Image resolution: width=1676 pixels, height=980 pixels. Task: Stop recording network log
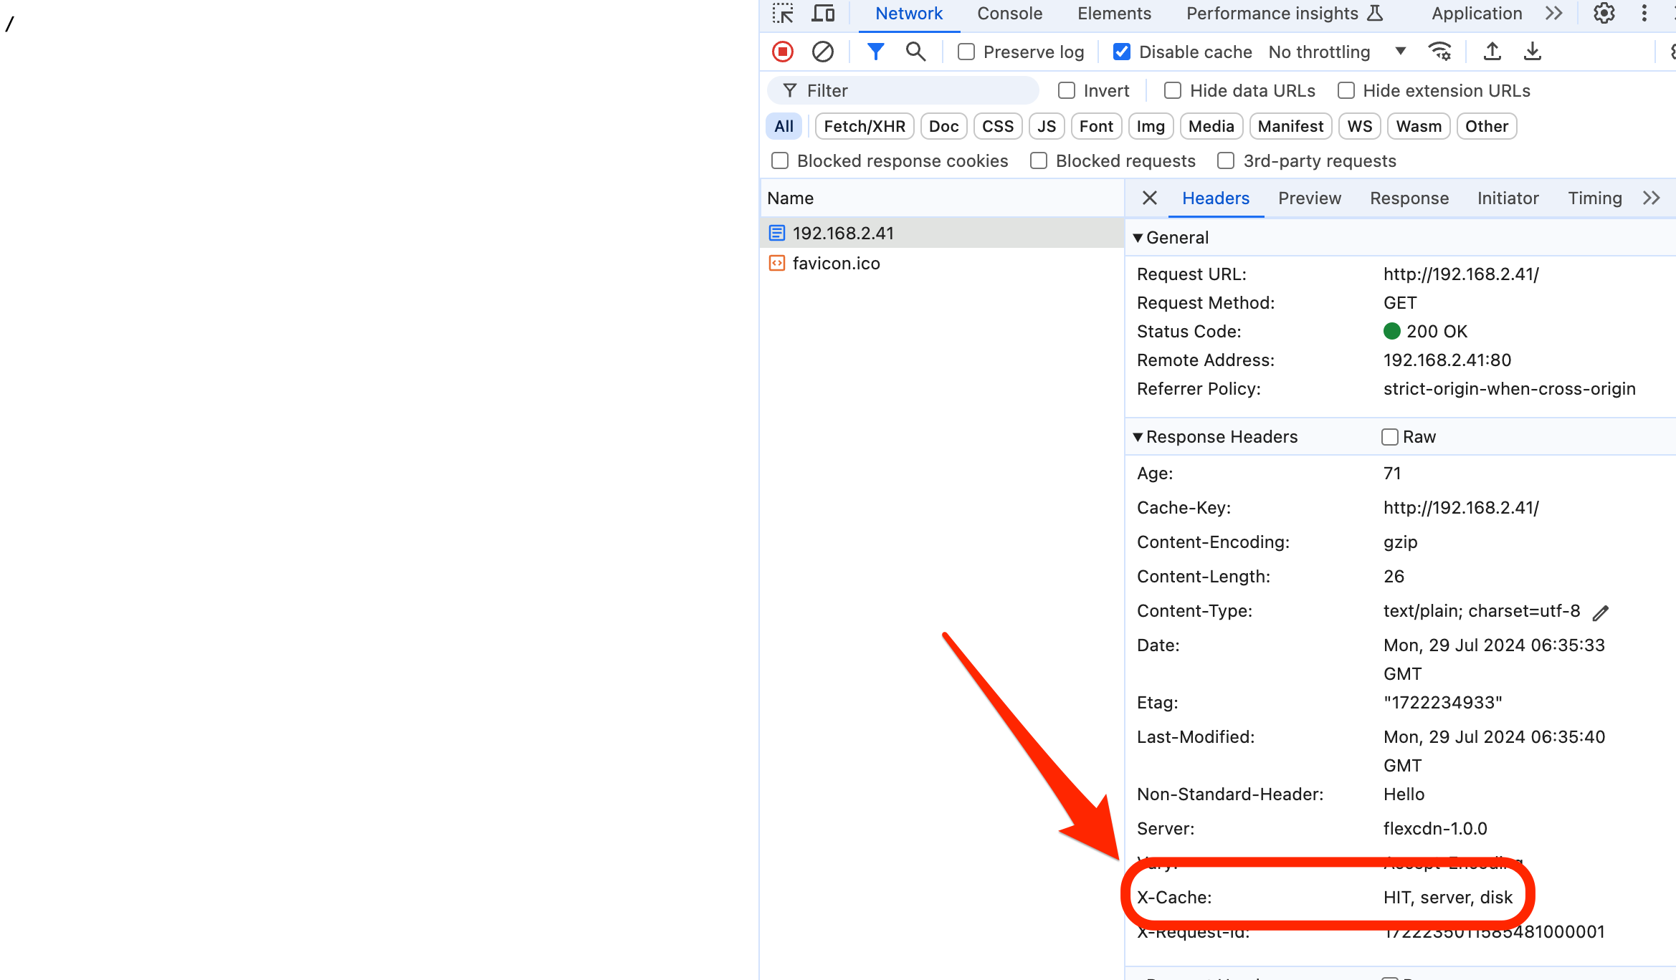point(783,52)
